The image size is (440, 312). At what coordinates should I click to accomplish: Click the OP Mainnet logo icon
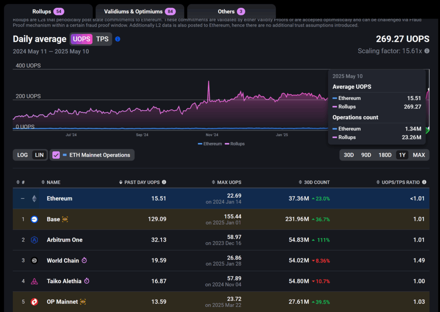(x=34, y=302)
